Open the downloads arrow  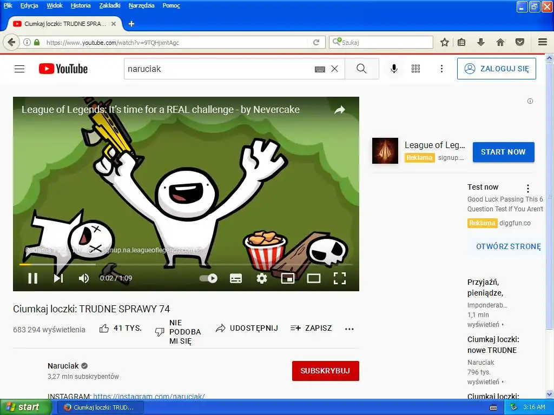pos(480,42)
